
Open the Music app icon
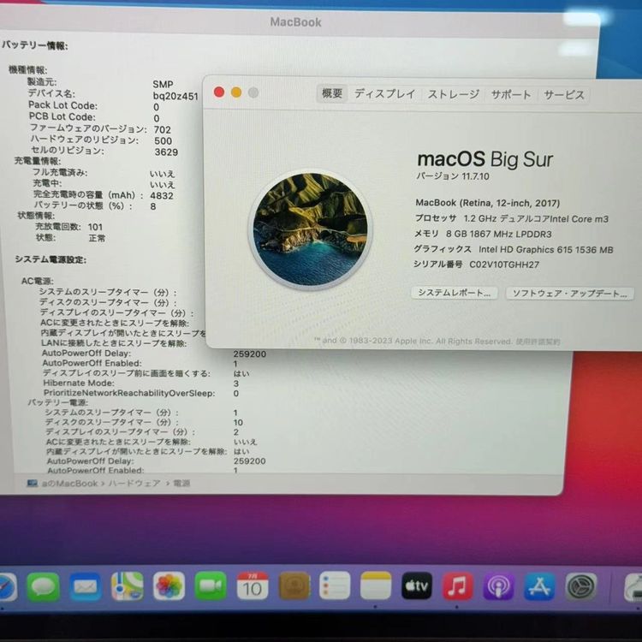457,586
